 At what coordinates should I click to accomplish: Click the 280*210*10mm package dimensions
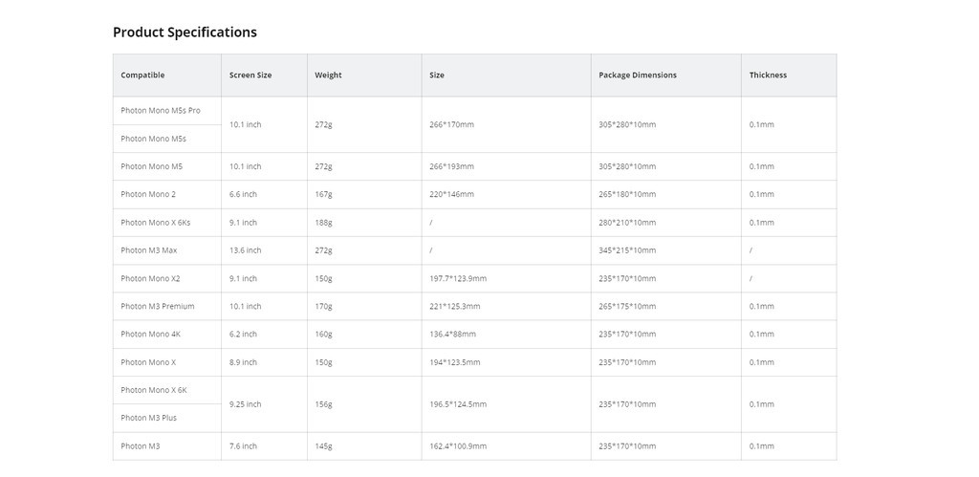pyautogui.click(x=627, y=223)
